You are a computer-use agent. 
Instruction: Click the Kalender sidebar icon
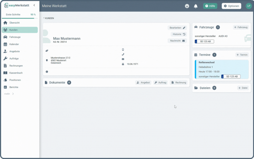(5, 44)
